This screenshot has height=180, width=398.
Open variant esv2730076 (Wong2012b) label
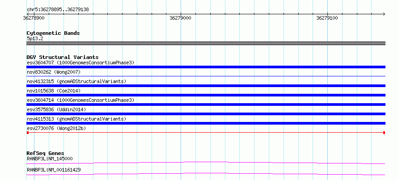(56, 128)
